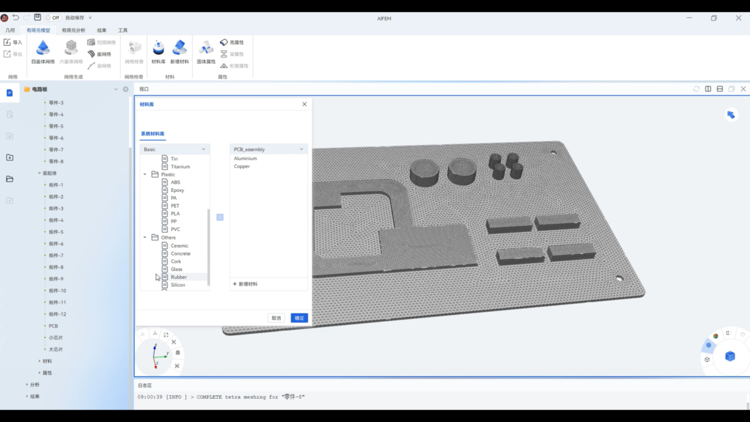This screenshot has width=750, height=422.
Task: Select ABS in the Plastic folder
Action: tap(176, 183)
